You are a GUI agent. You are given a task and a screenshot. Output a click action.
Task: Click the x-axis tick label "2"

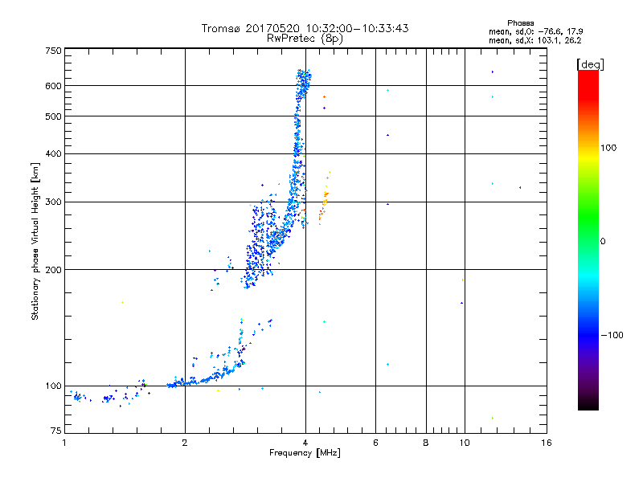point(185,443)
